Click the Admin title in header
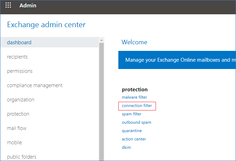 [28, 6]
